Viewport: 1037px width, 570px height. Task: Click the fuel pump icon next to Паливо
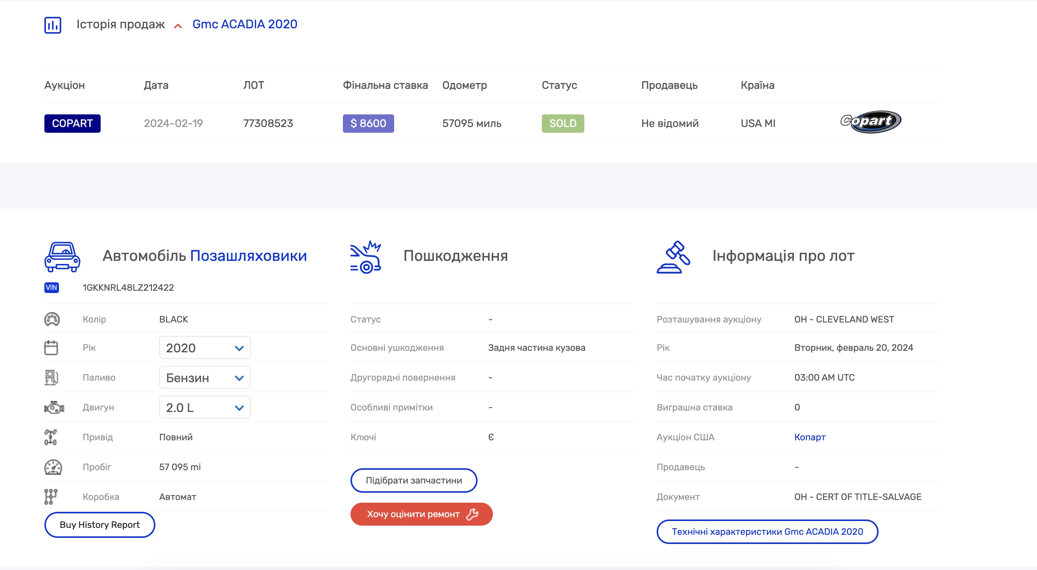pos(52,377)
